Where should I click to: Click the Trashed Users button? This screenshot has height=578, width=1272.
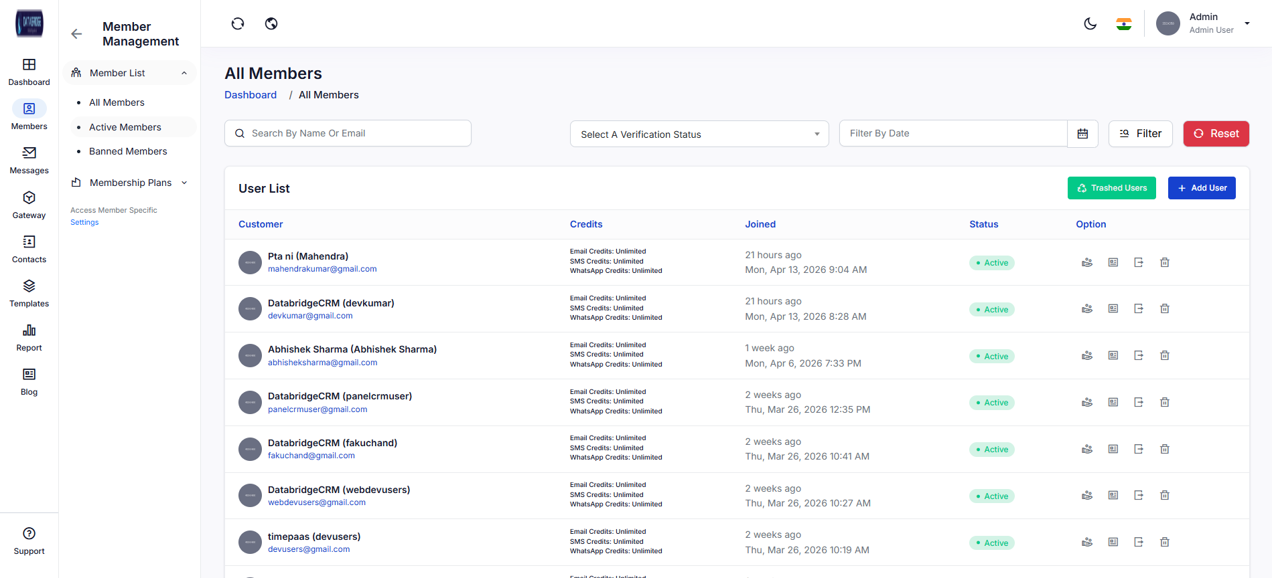pos(1111,188)
